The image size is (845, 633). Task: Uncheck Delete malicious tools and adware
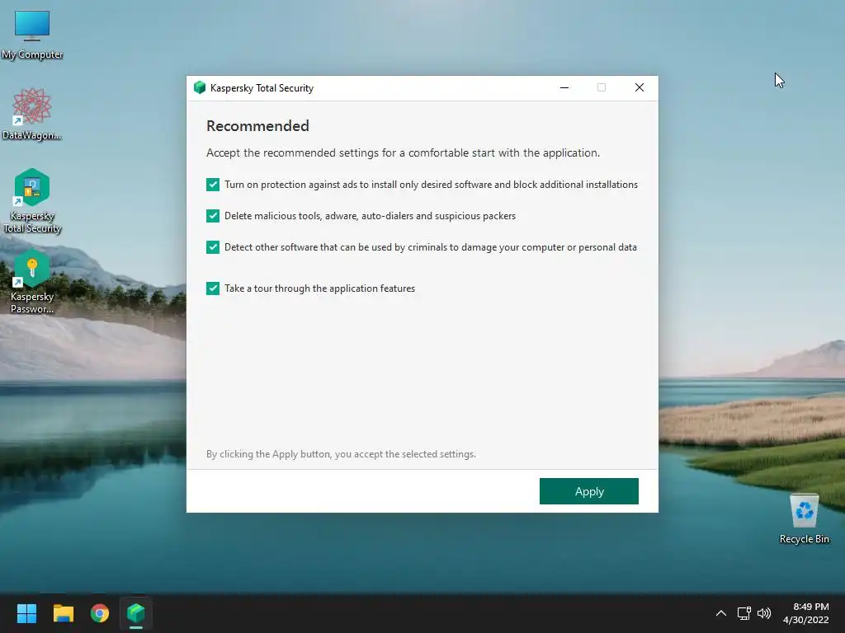coord(213,216)
